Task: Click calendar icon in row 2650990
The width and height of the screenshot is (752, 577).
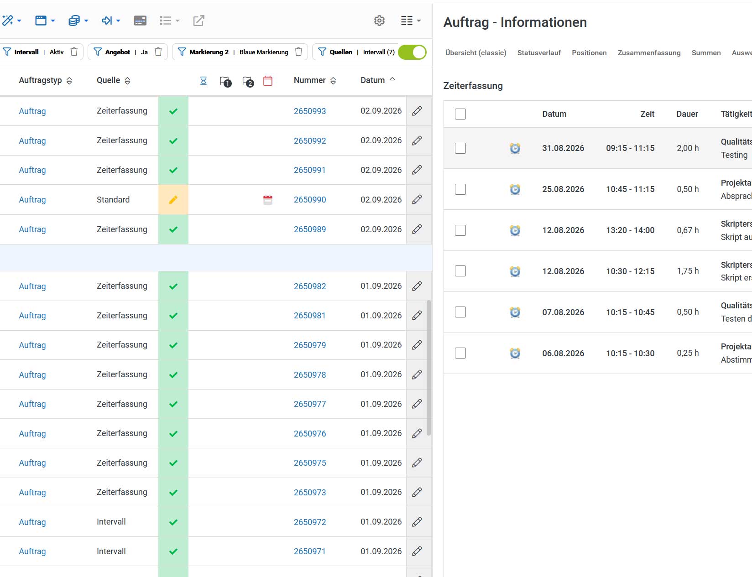Action: click(268, 200)
